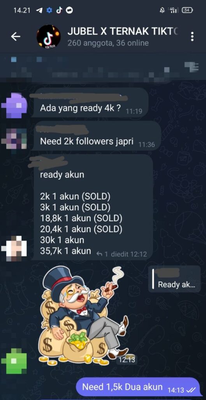
Task: Jump to quoted 'Ready ak...' reply
Action: (174, 279)
